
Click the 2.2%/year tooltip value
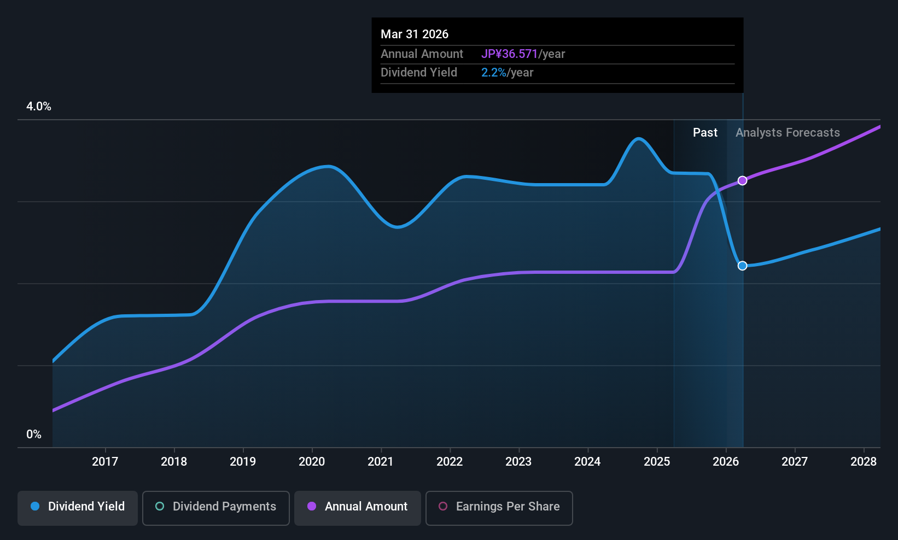pyautogui.click(x=507, y=73)
